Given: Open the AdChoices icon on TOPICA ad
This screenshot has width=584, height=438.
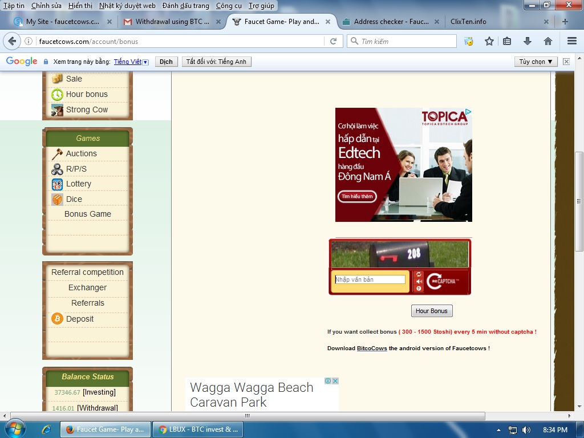Looking at the screenshot, I should (x=469, y=111).
